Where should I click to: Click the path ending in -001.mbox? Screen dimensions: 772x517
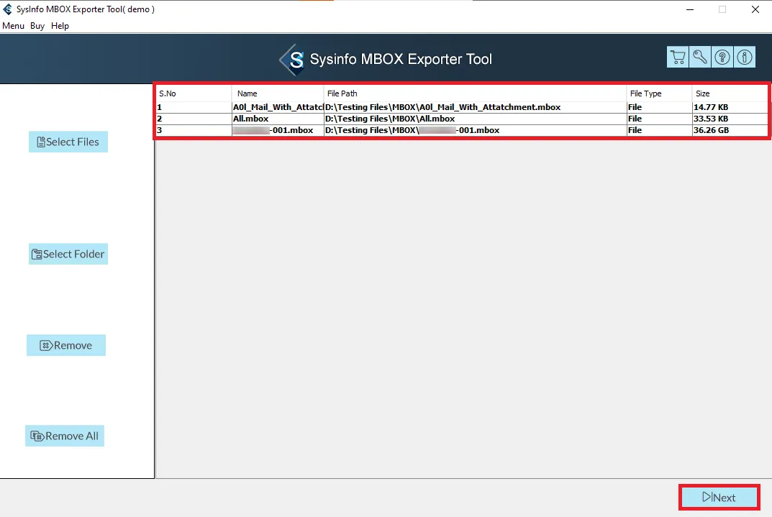coord(475,130)
